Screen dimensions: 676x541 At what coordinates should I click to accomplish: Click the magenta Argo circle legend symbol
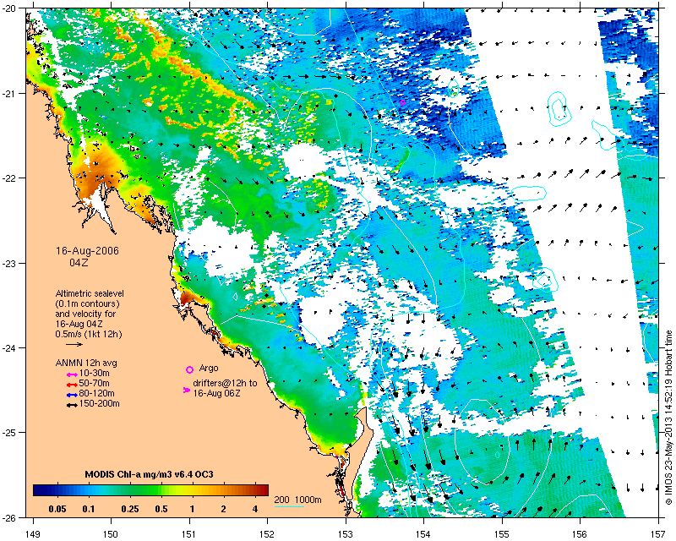pyautogui.click(x=189, y=369)
